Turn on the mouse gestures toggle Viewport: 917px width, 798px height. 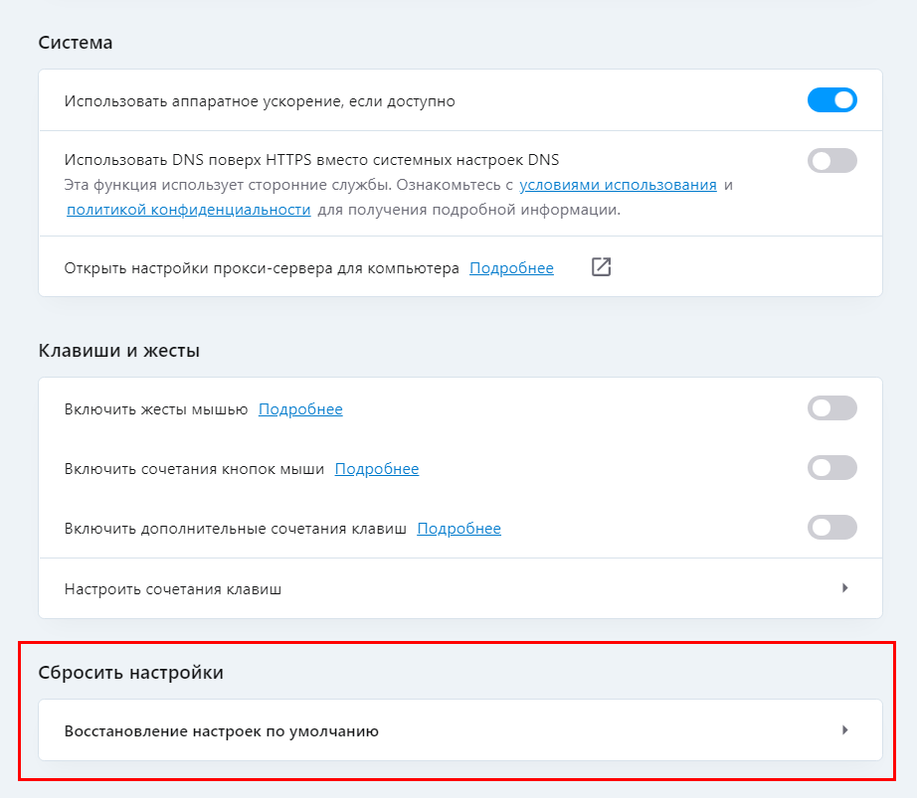point(831,408)
